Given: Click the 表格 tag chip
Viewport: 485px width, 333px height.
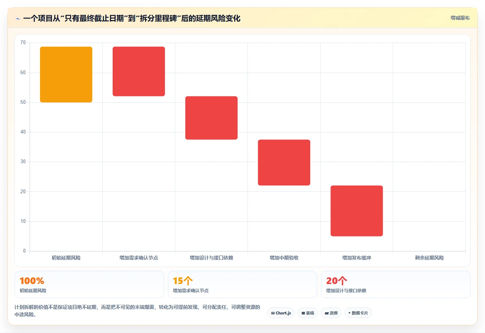Looking at the screenshot, I should [308, 313].
